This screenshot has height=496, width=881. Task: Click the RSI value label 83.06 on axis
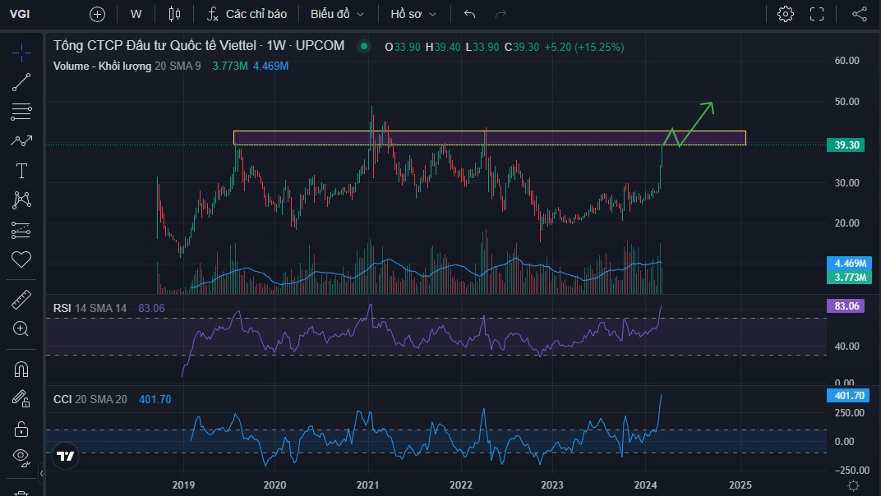pyautogui.click(x=846, y=306)
